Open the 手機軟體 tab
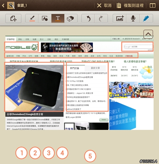159x164 pixels. tap(66, 39)
